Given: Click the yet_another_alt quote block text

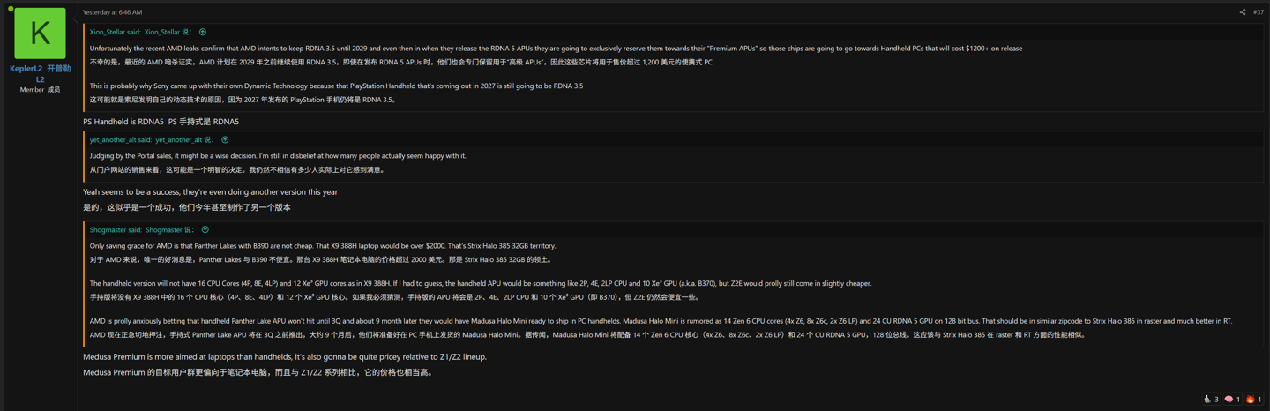Looking at the screenshot, I should (x=278, y=156).
